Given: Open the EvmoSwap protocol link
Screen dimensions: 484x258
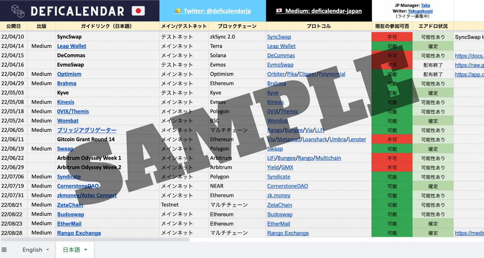Looking at the screenshot, I should pyautogui.click(x=280, y=64).
